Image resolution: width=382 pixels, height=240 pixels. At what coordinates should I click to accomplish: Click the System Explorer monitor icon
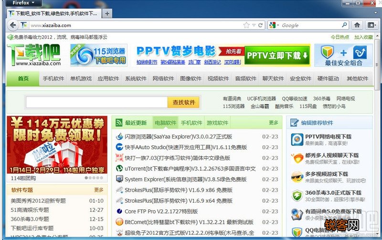119,179
